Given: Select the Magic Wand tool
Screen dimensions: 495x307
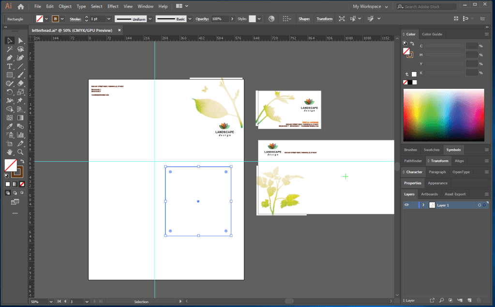Looking at the screenshot, I should [x=9, y=49].
